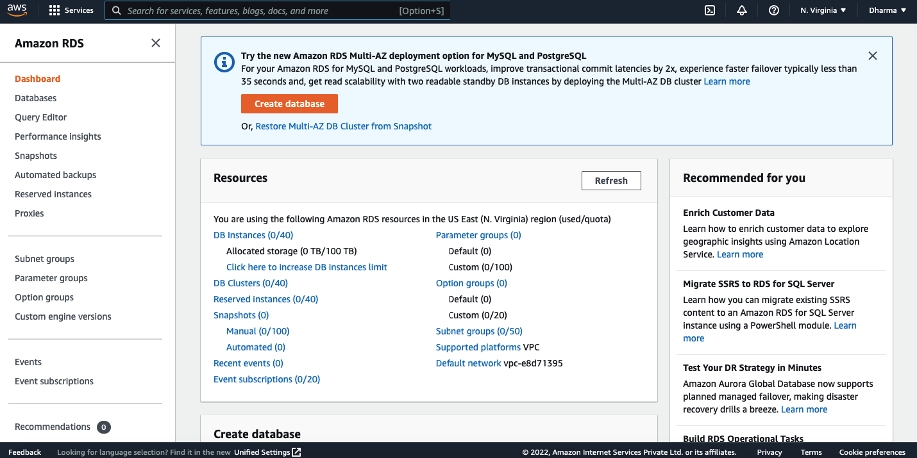Open Proxies in the sidebar
The height and width of the screenshot is (458, 917).
[29, 213]
